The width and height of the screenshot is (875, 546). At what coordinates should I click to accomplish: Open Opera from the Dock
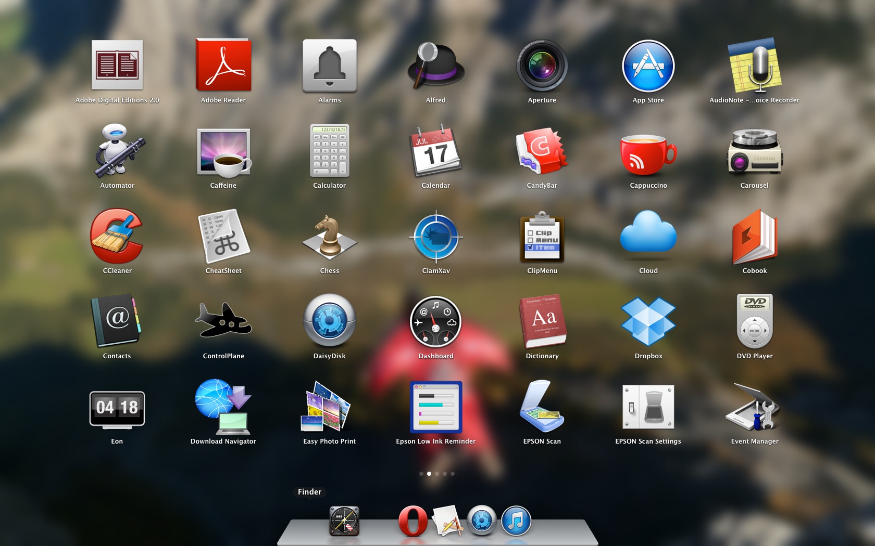click(413, 521)
